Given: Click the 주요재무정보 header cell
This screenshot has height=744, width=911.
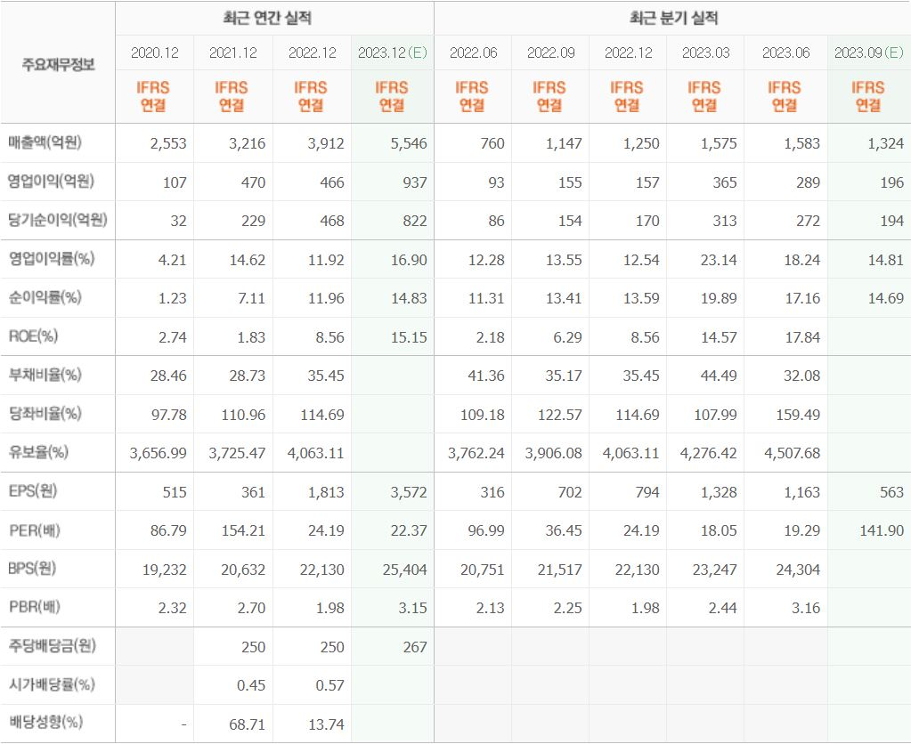Looking at the screenshot, I should tap(58, 63).
